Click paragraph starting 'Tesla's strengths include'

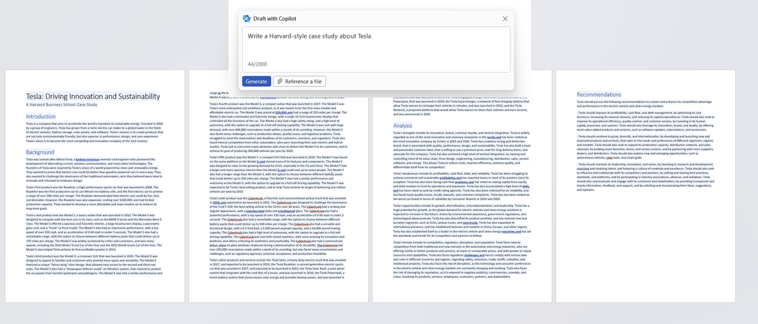tap(461, 150)
